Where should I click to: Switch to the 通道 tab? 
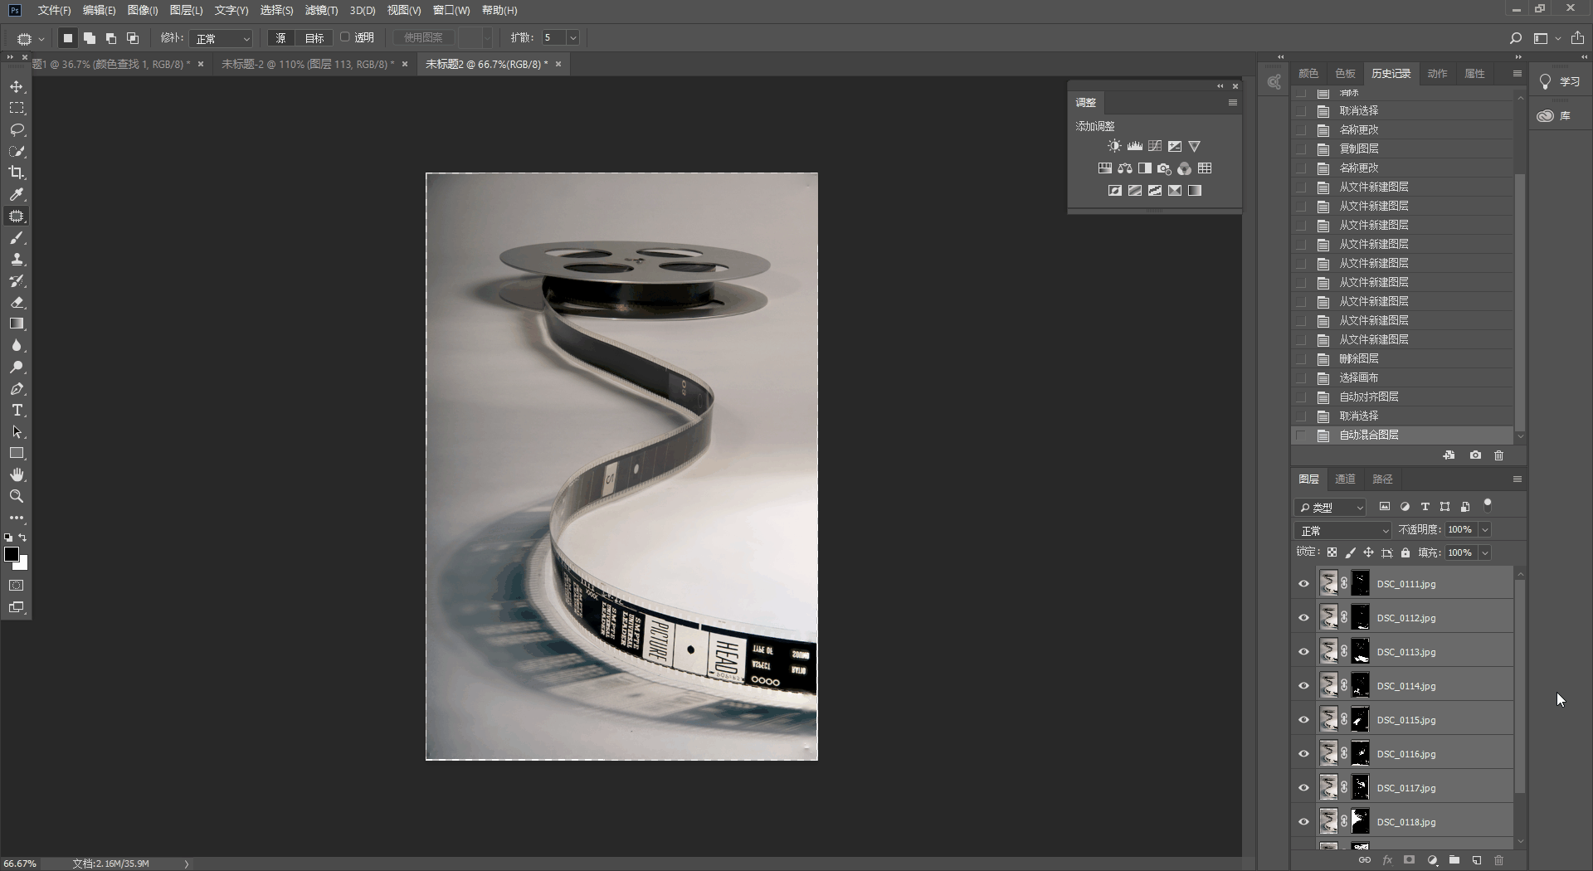coord(1345,479)
